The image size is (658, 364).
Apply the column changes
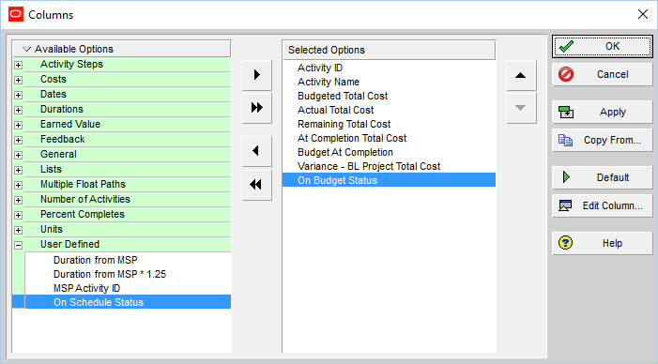tap(603, 112)
